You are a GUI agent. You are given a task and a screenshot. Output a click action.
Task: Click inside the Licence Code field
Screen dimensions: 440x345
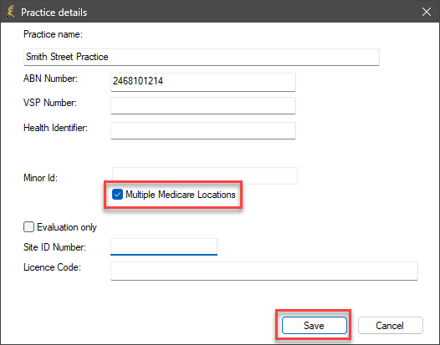pyautogui.click(x=264, y=271)
